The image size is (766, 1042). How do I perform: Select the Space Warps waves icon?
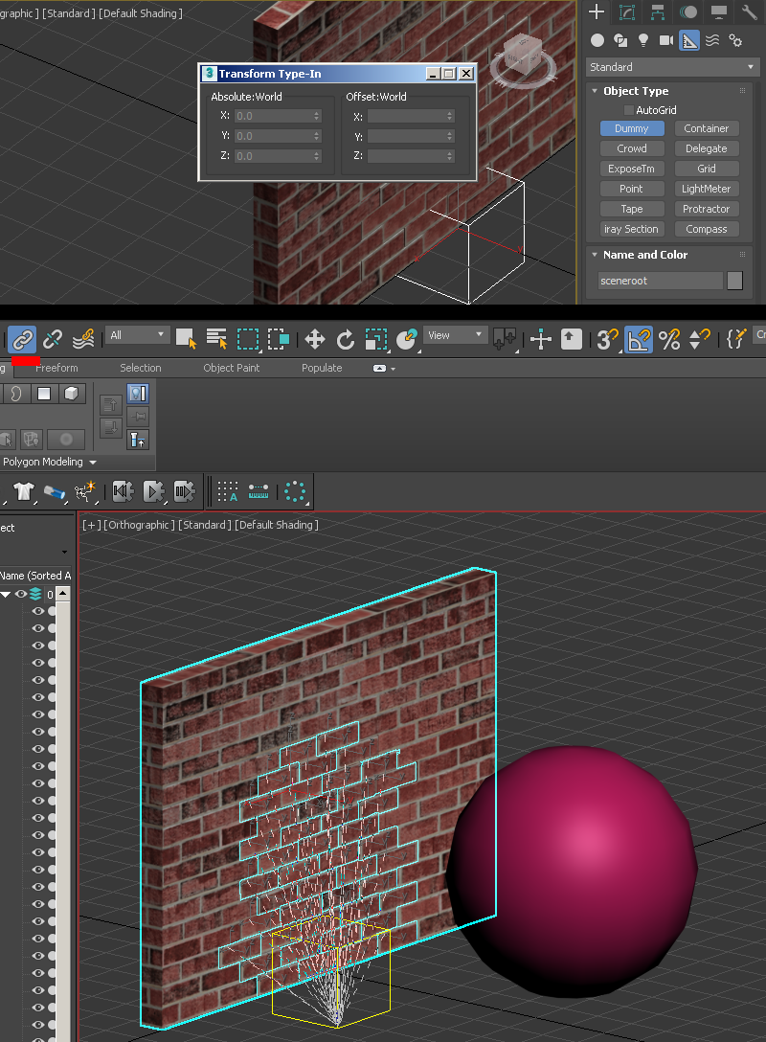point(712,40)
